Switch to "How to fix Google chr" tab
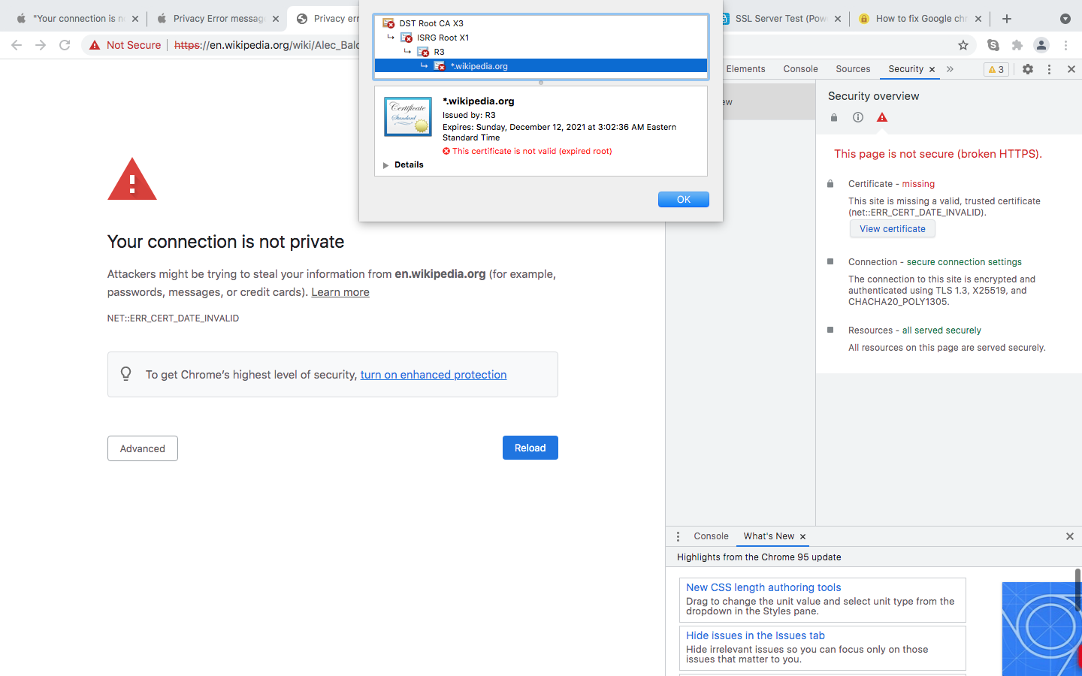Viewport: 1082px width, 676px height. pyautogui.click(x=920, y=19)
